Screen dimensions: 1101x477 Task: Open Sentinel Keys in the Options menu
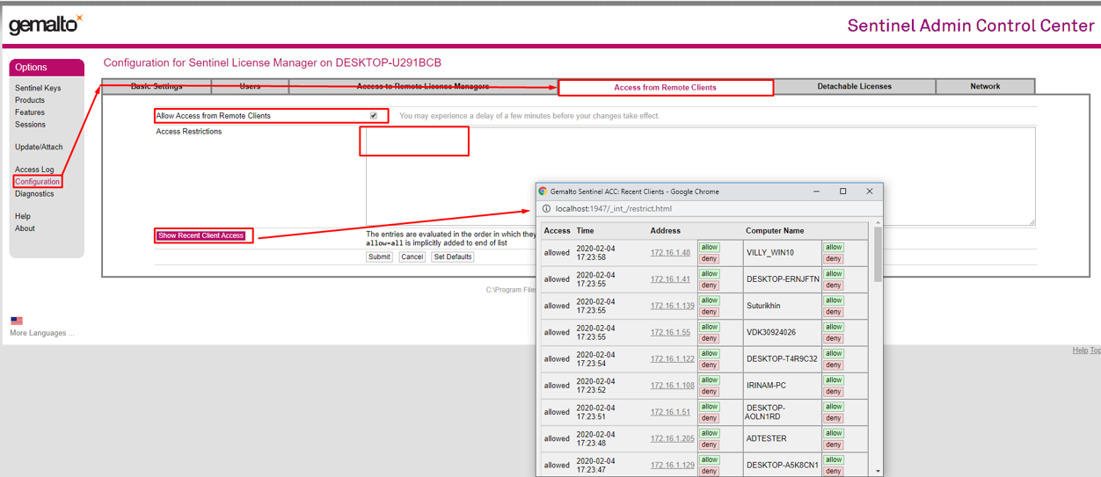click(38, 88)
